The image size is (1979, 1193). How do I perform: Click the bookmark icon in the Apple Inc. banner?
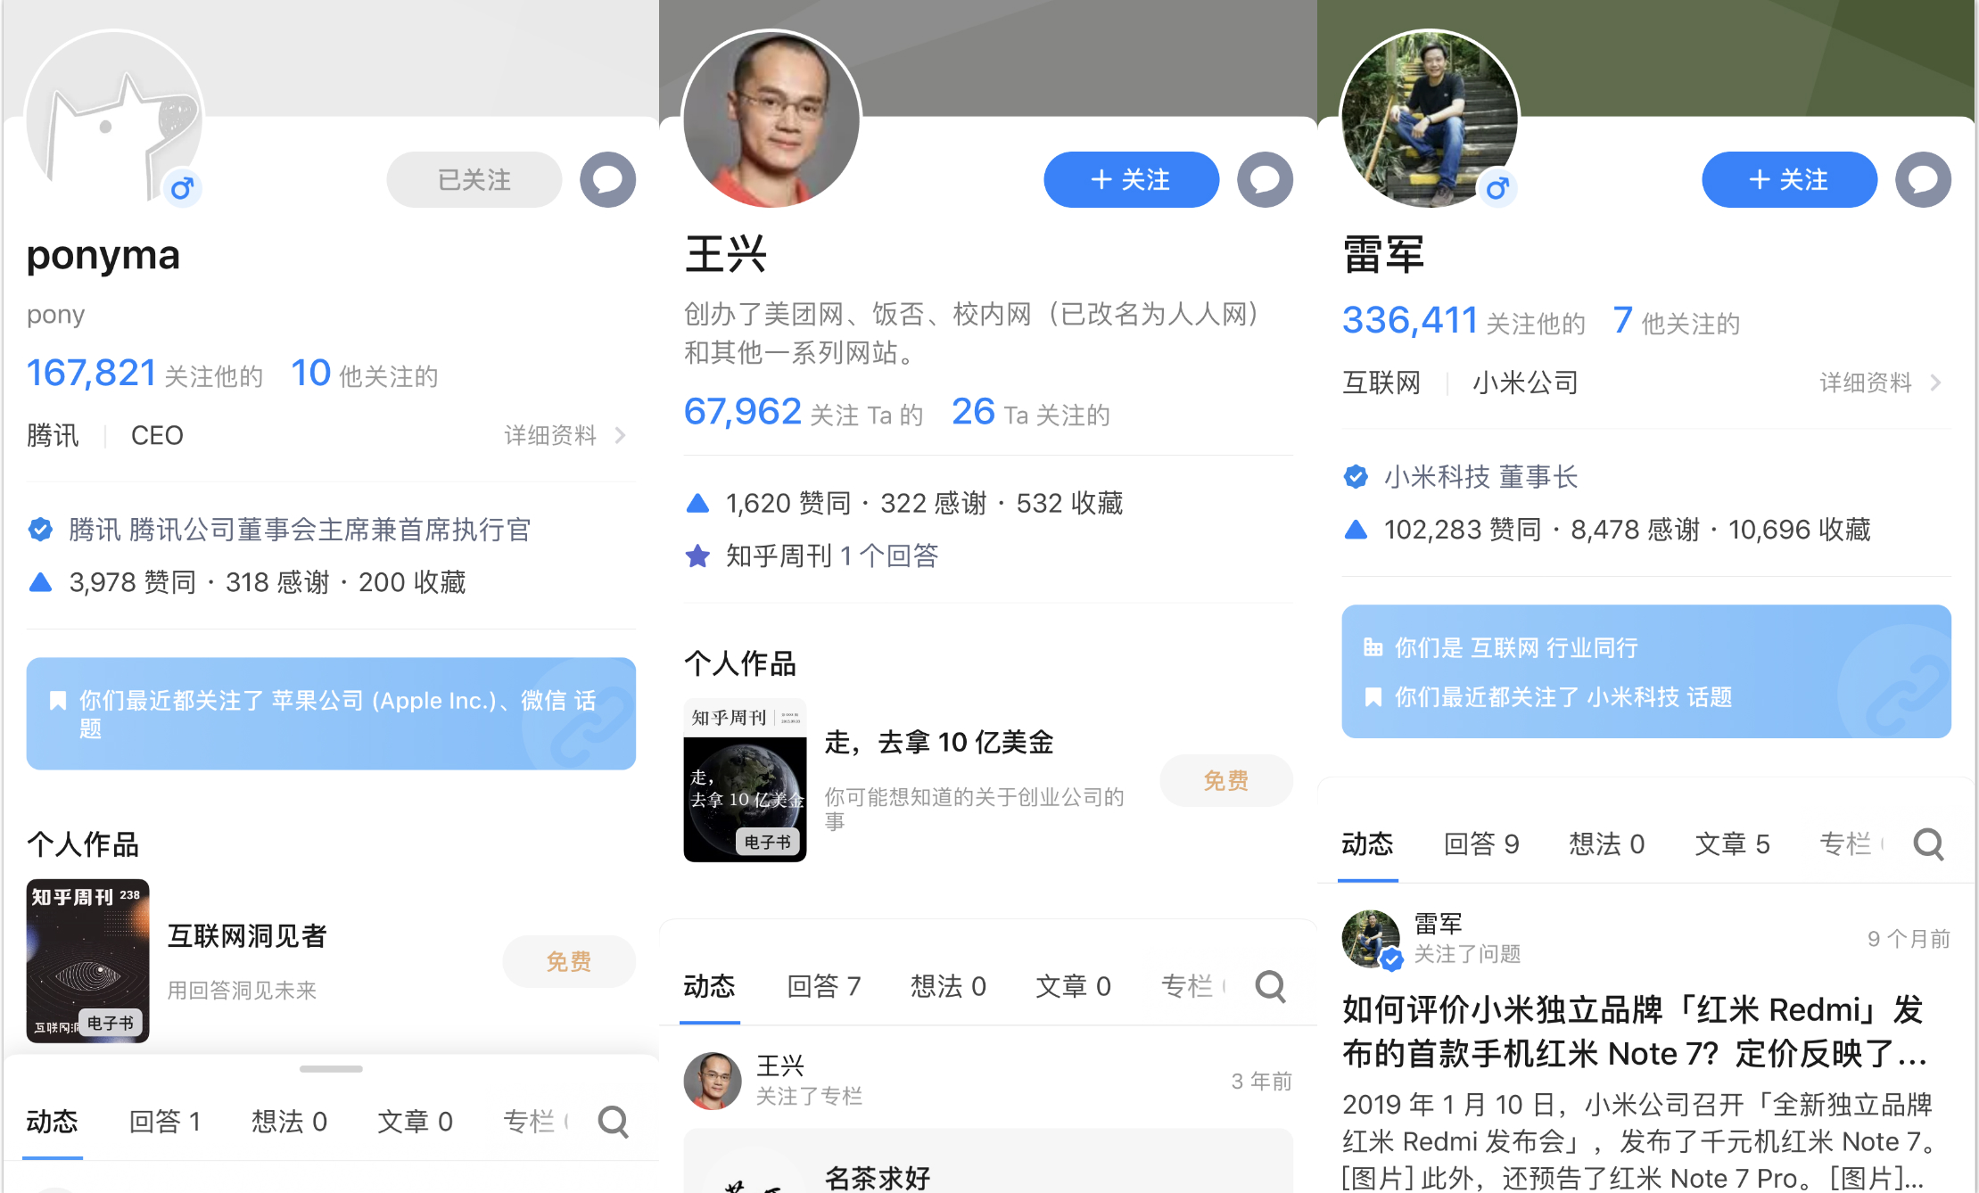[58, 701]
